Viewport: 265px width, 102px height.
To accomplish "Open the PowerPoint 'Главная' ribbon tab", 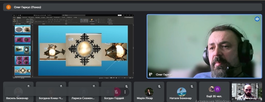I will tap(19, 17).
